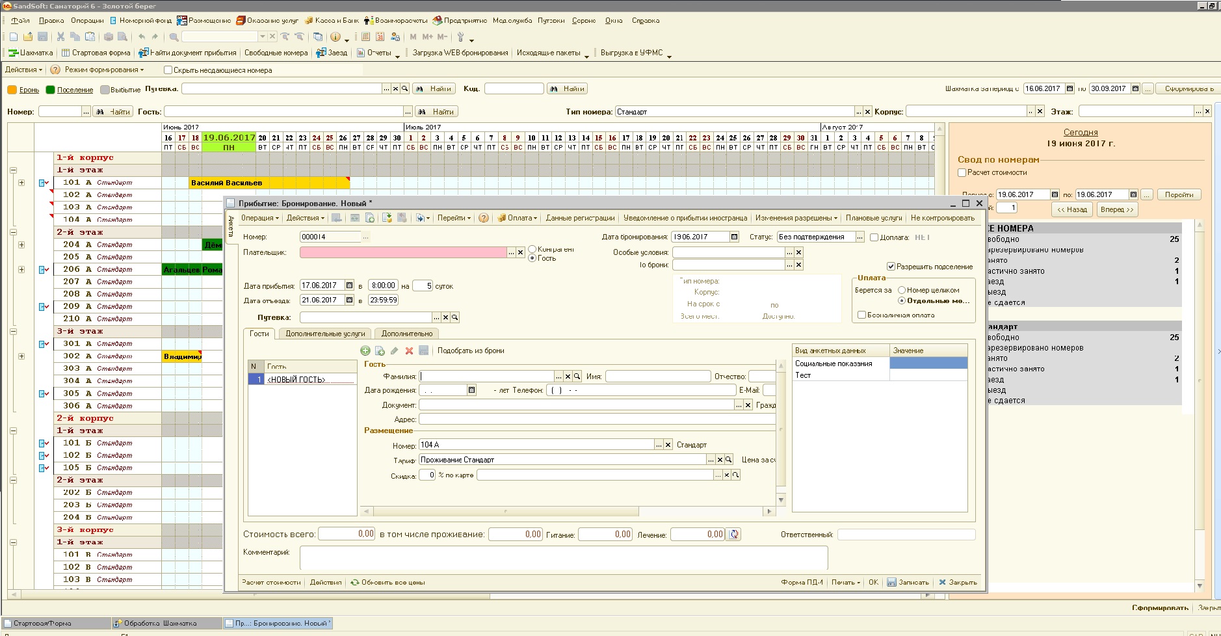Check Безналичная оплата checkbox
This screenshot has width=1221, height=636.
[861, 315]
